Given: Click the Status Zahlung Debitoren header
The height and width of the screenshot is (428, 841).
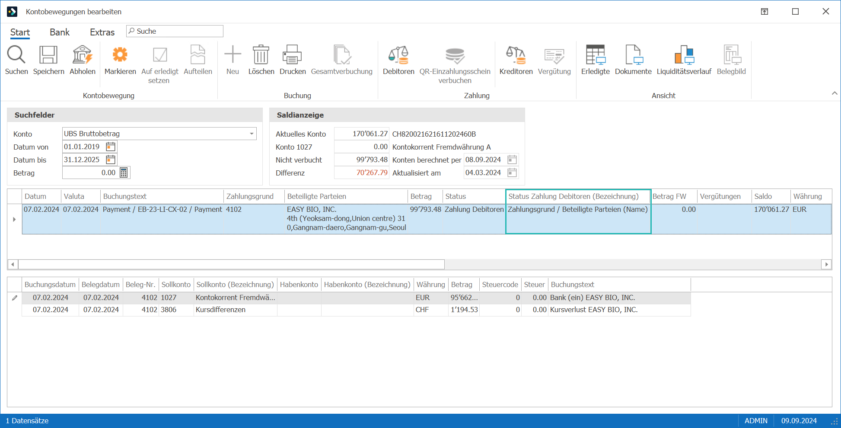Looking at the screenshot, I should (578, 196).
